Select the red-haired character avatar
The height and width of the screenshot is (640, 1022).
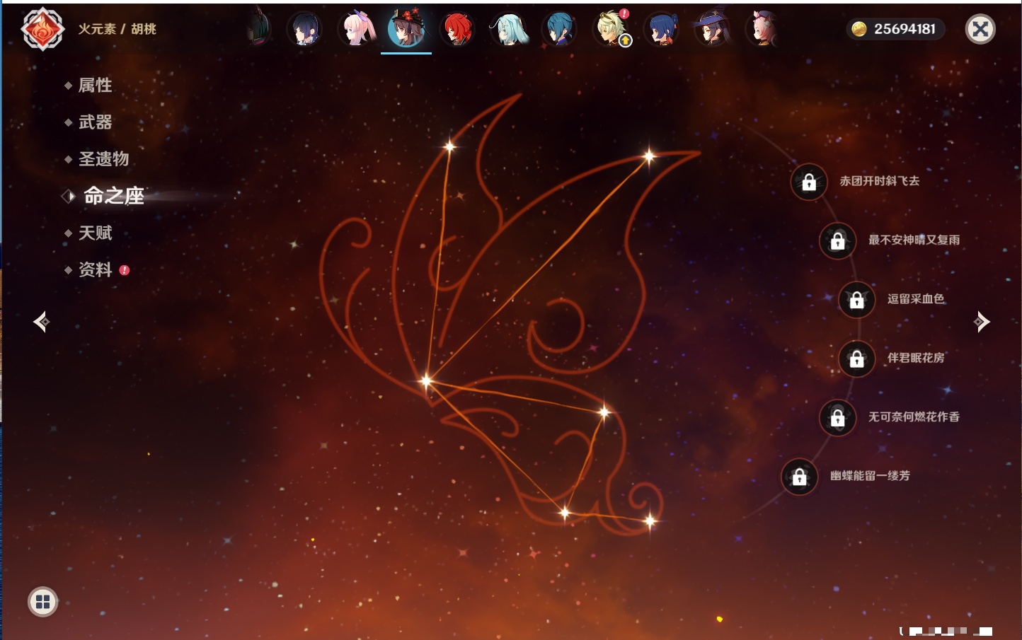point(457,29)
